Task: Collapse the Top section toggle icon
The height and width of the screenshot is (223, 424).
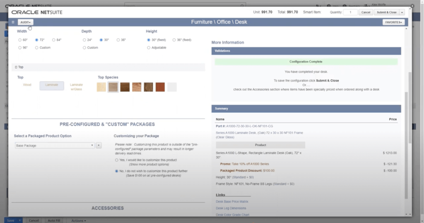Action: point(16,67)
